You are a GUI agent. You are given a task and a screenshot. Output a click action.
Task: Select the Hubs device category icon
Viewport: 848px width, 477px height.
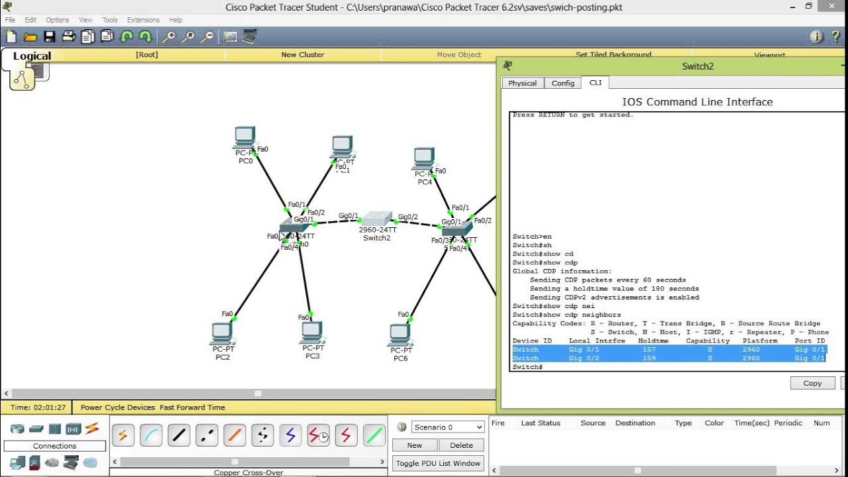tap(54, 429)
